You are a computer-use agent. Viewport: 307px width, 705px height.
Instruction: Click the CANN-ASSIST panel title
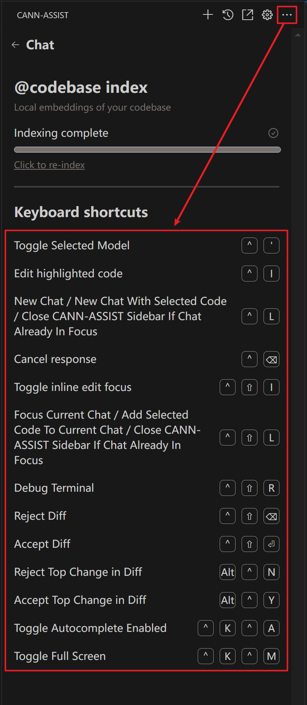[x=43, y=16]
